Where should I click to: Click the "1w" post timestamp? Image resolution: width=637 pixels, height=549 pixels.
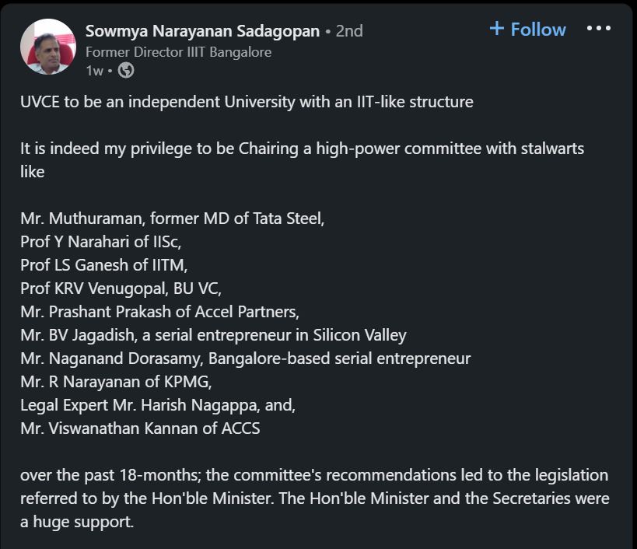click(x=94, y=71)
